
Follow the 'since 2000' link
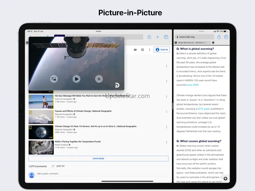192,85
